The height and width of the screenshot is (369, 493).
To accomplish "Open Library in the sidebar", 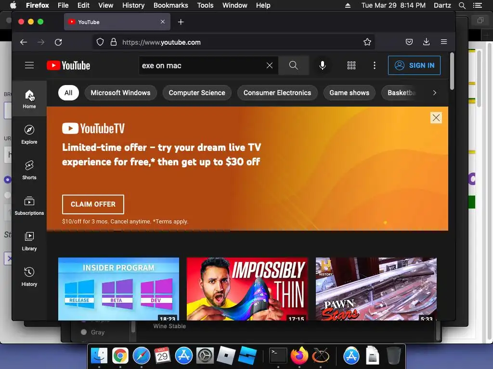I will click(29, 241).
